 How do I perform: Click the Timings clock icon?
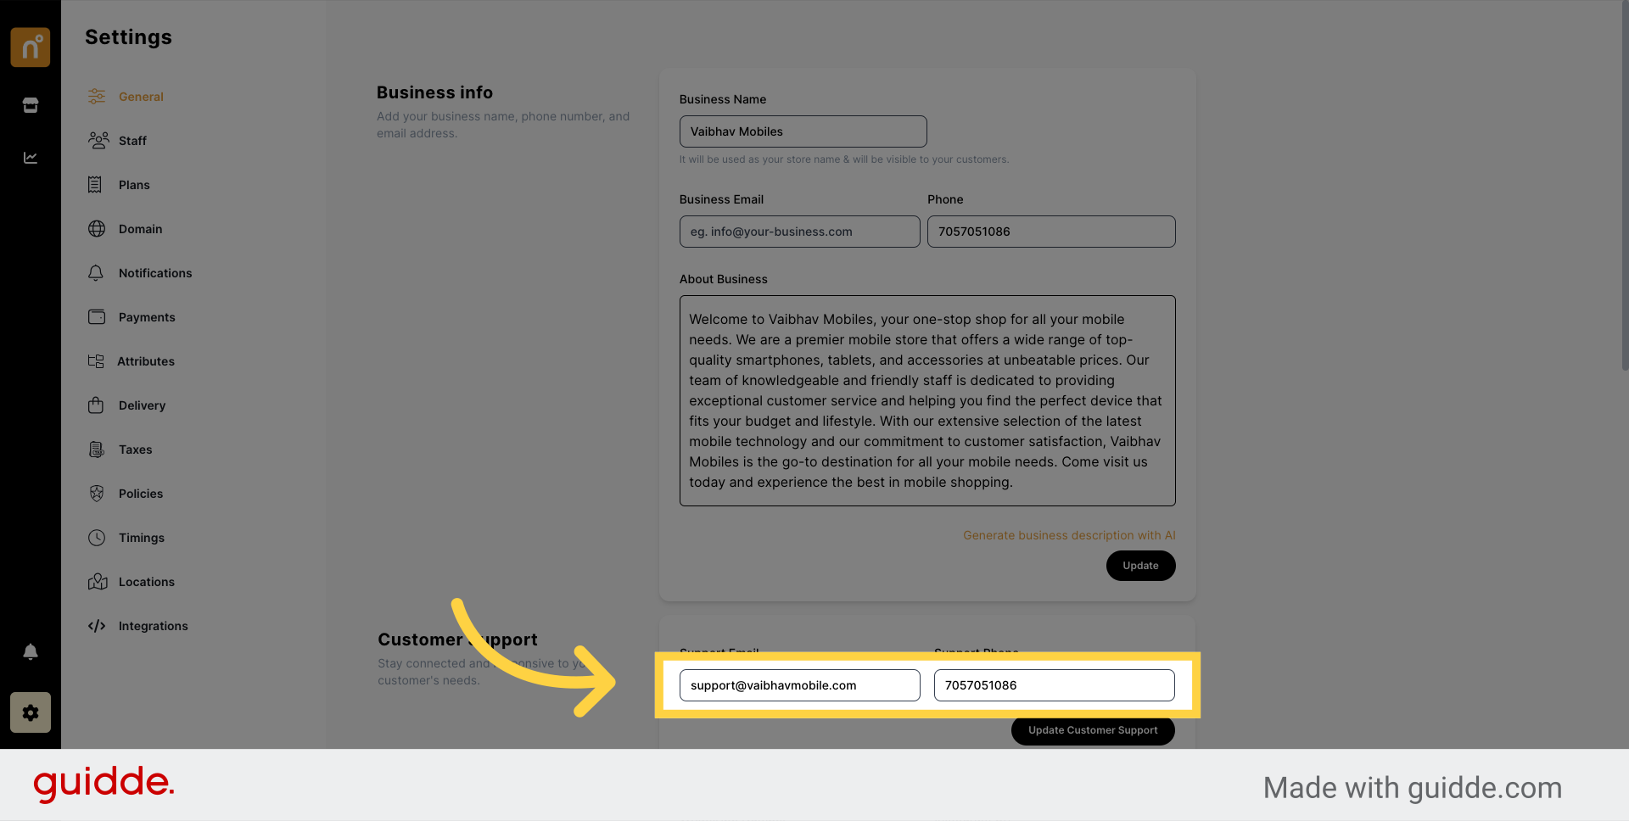97,538
